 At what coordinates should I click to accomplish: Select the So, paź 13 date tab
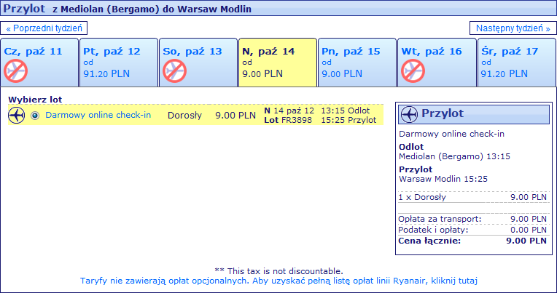tap(198, 63)
